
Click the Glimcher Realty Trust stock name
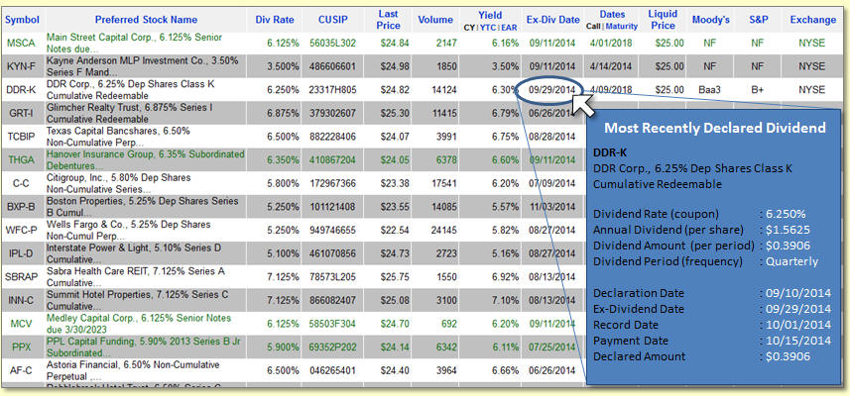click(x=130, y=113)
